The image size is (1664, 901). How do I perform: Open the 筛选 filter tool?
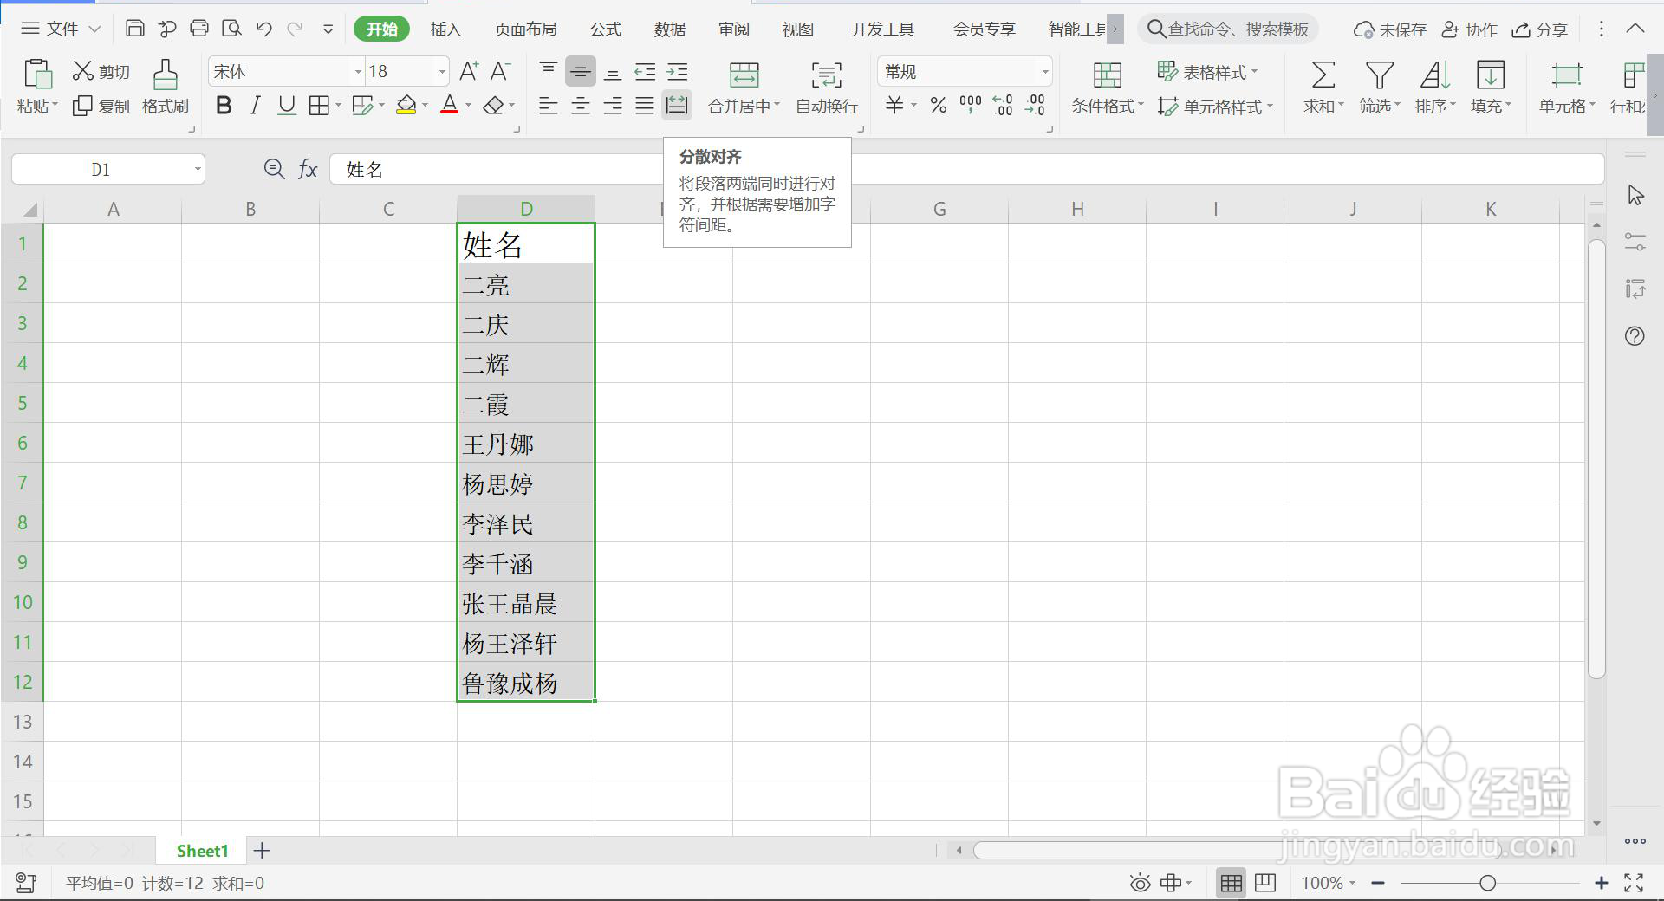click(1377, 87)
